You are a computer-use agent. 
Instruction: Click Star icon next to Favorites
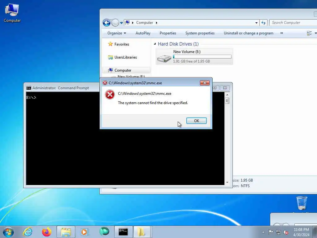pos(110,44)
